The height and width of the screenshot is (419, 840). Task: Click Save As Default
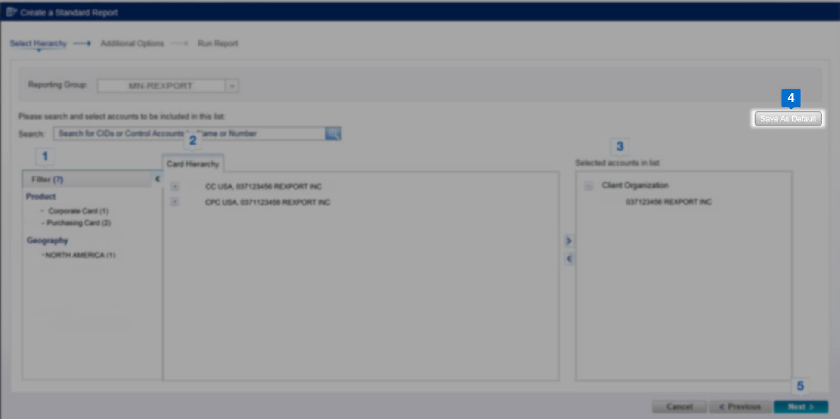click(x=787, y=119)
